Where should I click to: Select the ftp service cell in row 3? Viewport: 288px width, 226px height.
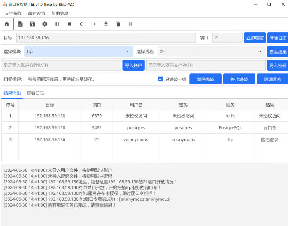(x=230, y=139)
